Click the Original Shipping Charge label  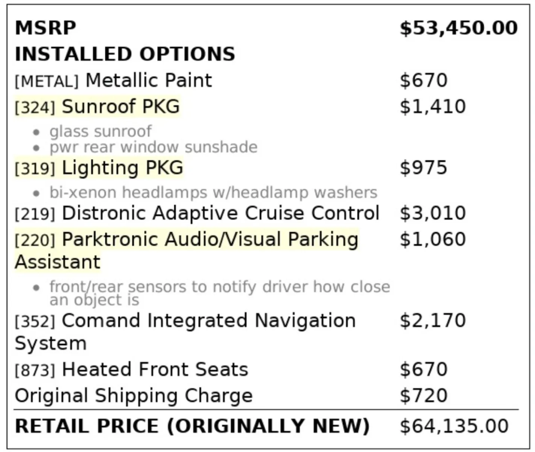(x=134, y=396)
